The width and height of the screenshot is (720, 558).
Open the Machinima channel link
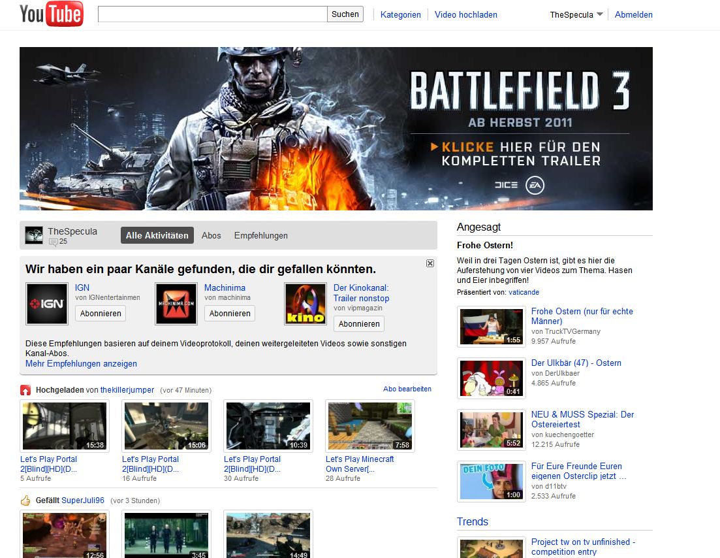pyautogui.click(x=225, y=287)
